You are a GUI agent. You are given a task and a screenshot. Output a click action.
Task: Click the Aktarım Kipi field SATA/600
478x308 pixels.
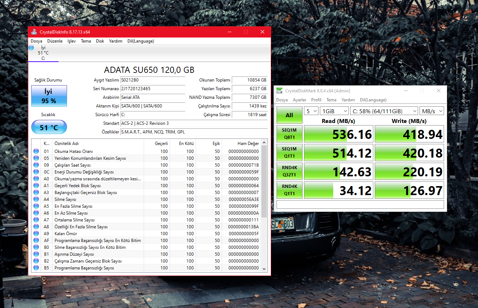[x=153, y=106]
